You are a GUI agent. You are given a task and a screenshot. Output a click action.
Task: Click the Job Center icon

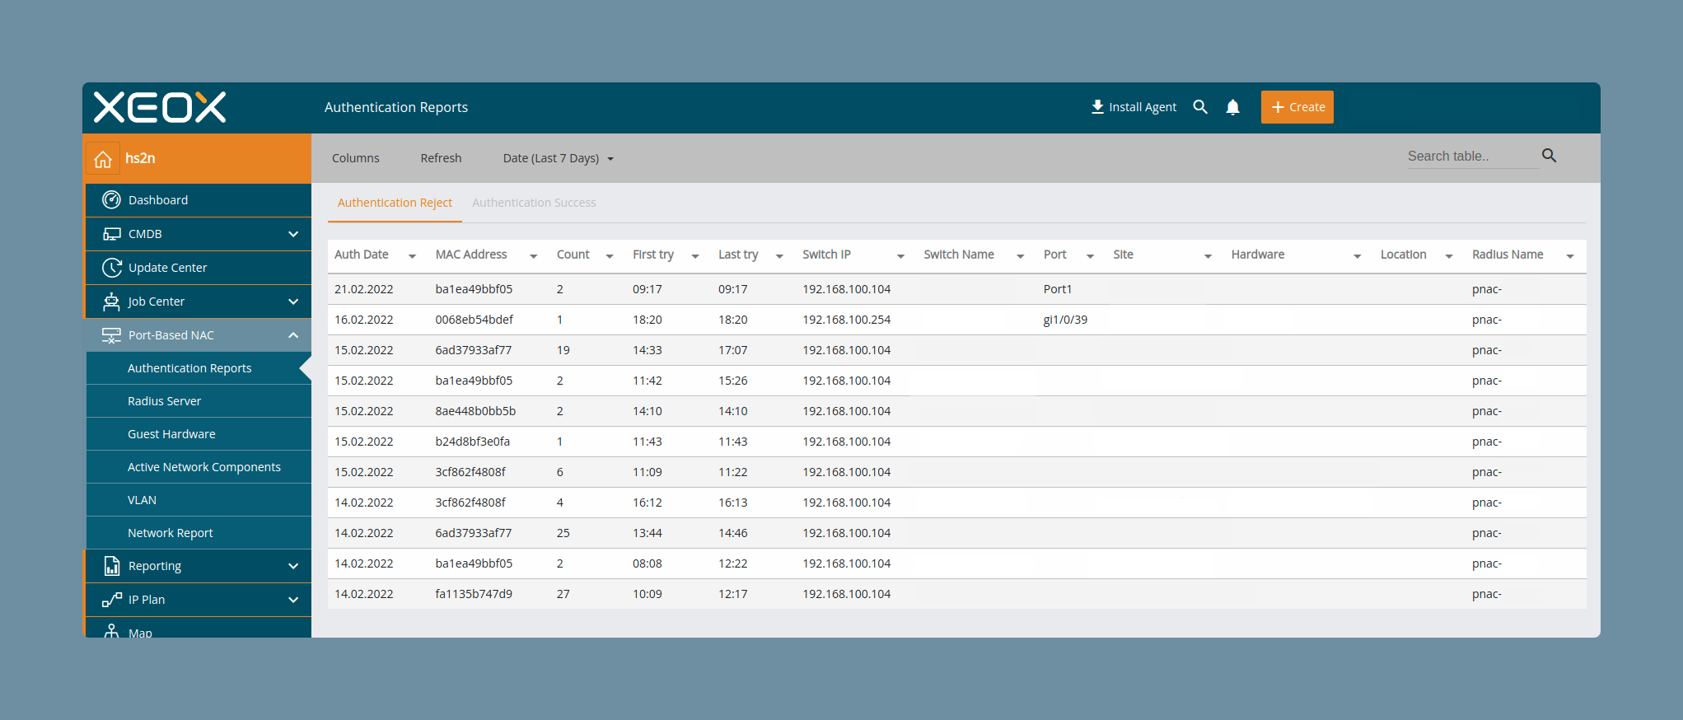tap(111, 302)
